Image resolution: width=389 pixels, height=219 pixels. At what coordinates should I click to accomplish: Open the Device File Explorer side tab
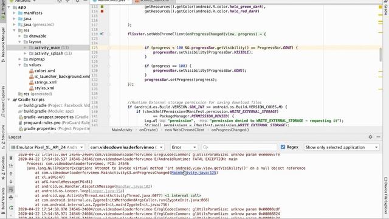coord(386,195)
